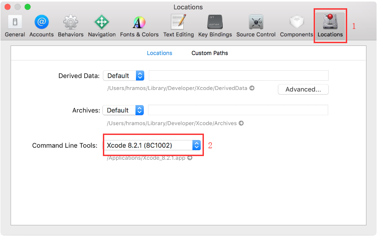This screenshot has width=383, height=241.
Task: Zoom the window with green button
Action: 28,7
